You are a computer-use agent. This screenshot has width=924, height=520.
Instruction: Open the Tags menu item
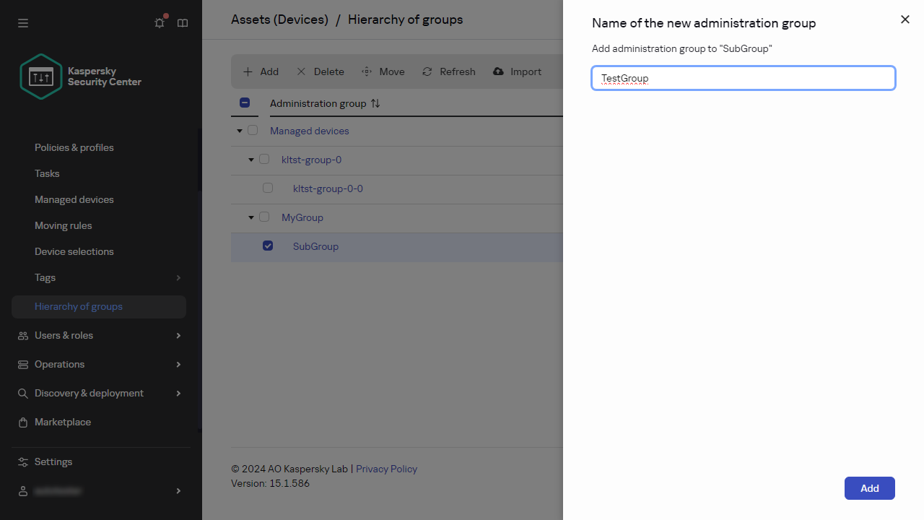tap(45, 277)
